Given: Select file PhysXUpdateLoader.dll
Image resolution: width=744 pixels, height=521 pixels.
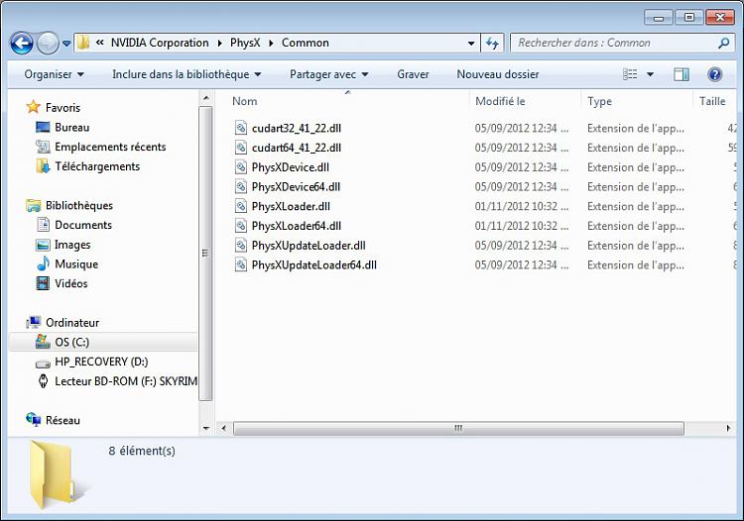Looking at the screenshot, I should [x=309, y=246].
